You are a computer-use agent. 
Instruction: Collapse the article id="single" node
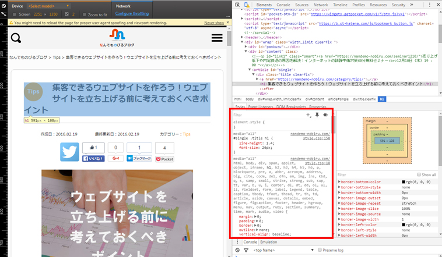pyautogui.click(x=250, y=70)
